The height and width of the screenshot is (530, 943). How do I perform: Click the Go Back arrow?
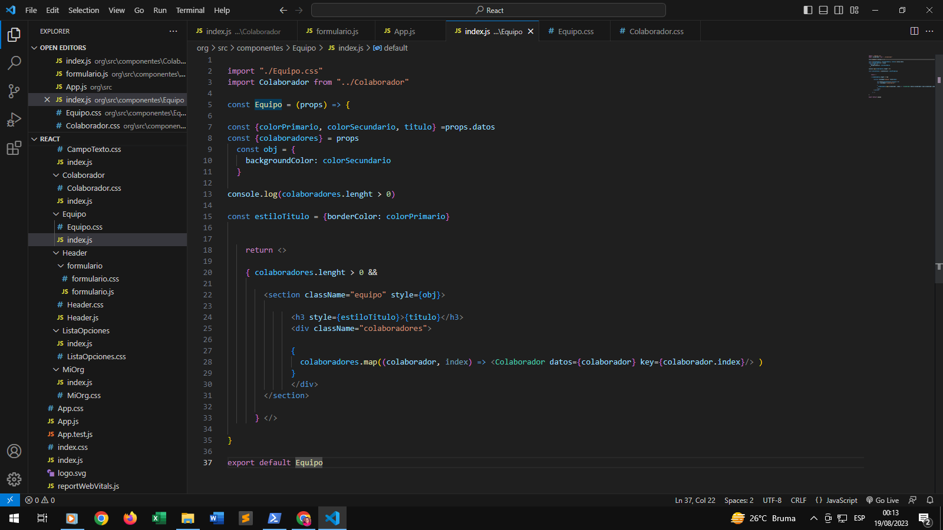click(x=283, y=10)
